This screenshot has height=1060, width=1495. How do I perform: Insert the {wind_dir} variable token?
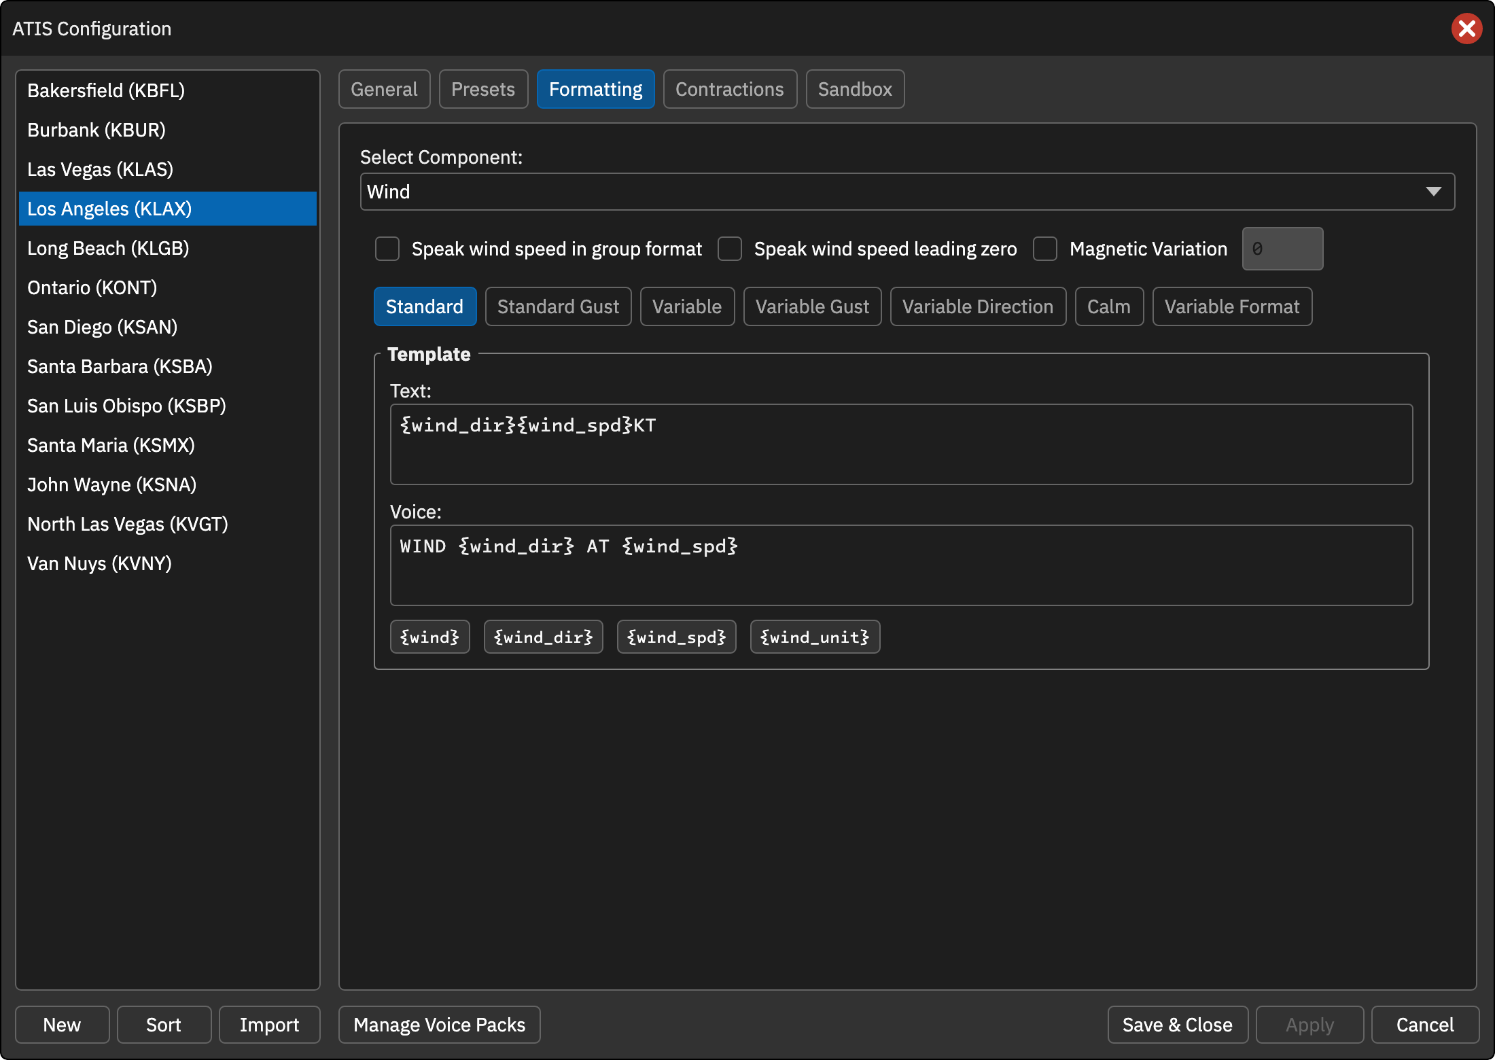point(543,637)
